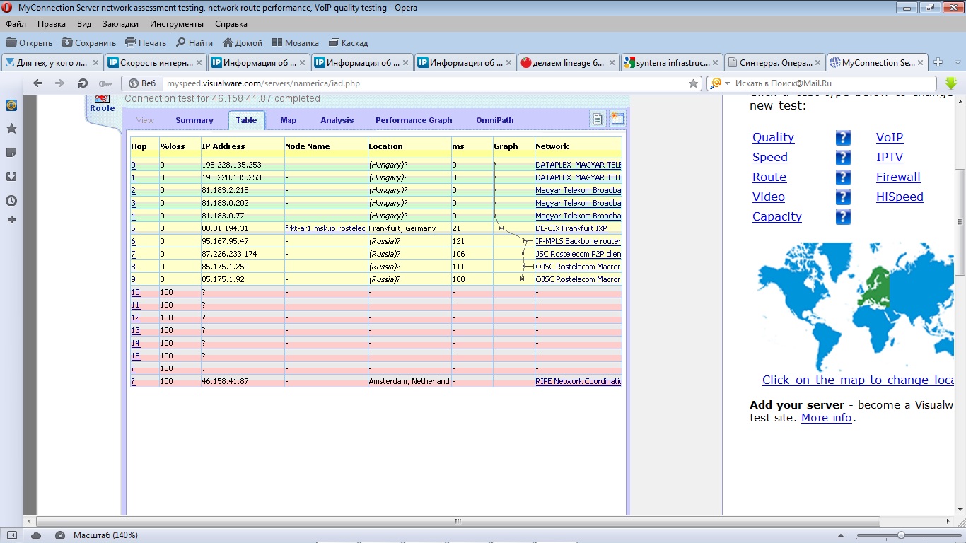
Task: Open the History clock panel in sidebar
Action: tap(11, 201)
